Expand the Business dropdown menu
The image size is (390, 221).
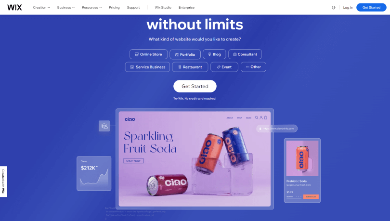(66, 7)
